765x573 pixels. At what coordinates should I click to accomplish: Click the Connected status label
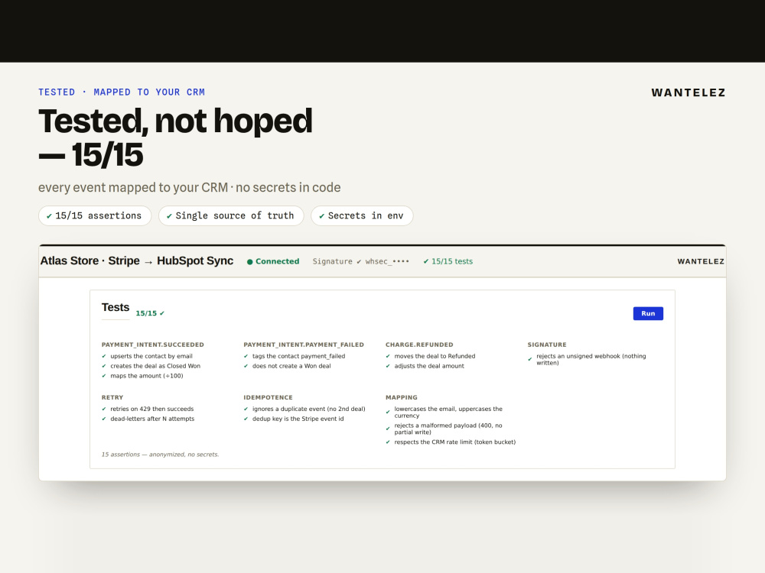tap(277, 261)
